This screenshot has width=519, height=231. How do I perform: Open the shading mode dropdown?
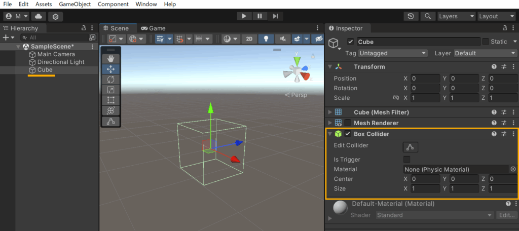[x=232, y=39]
